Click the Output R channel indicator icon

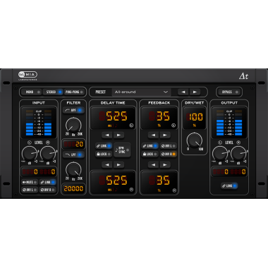[238, 142]
